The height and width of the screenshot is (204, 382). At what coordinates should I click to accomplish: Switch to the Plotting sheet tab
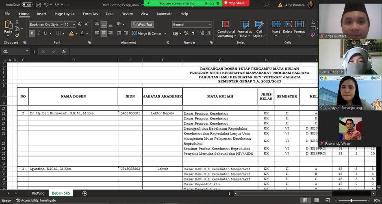pos(38,193)
